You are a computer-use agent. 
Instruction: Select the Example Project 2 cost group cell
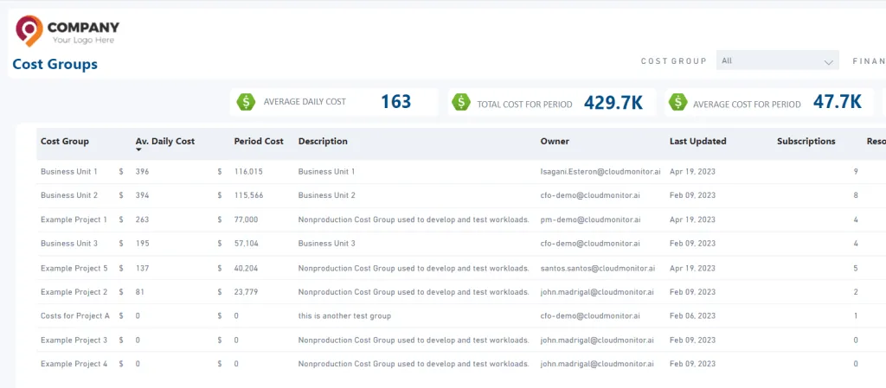[74, 291]
